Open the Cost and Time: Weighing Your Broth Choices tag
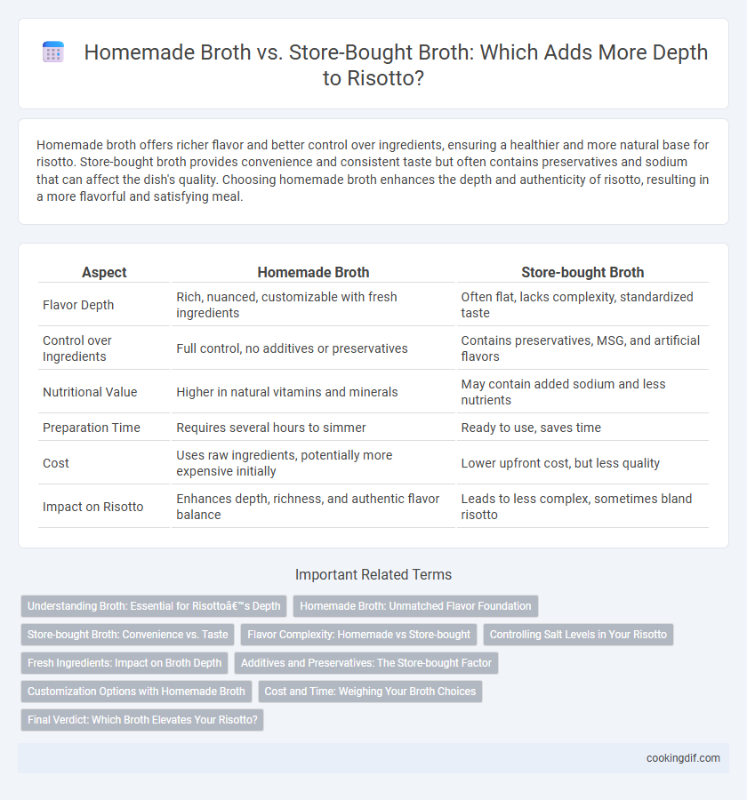This screenshot has height=800, width=747. point(370,692)
